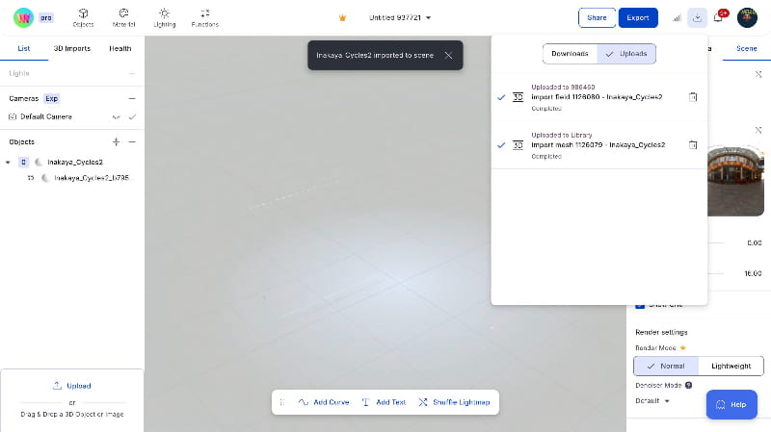Switch to the Scene tab
771x432 pixels.
(x=746, y=49)
